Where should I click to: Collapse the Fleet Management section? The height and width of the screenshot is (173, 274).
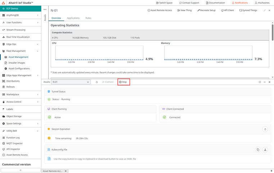[x=20, y=51]
